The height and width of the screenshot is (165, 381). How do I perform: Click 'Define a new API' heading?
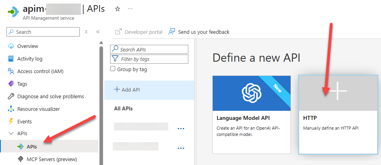pos(256,58)
